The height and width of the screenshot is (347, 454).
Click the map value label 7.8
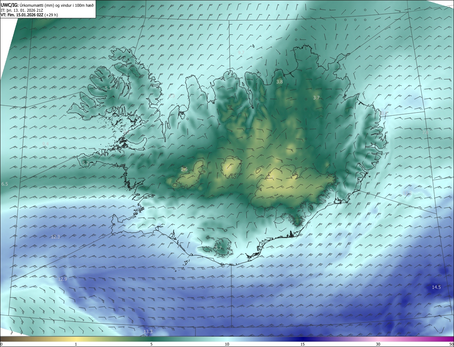coord(425,132)
